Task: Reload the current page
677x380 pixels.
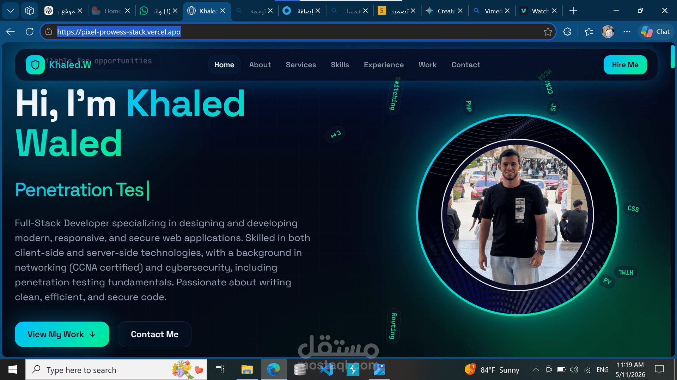Action: point(30,32)
